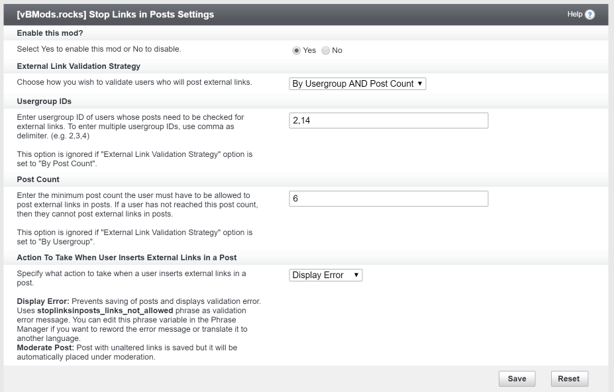Open the Help link in header

[575, 14]
